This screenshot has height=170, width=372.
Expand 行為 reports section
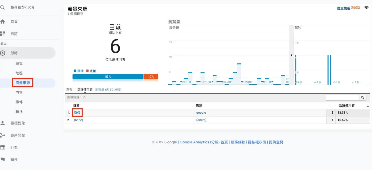[14, 147]
